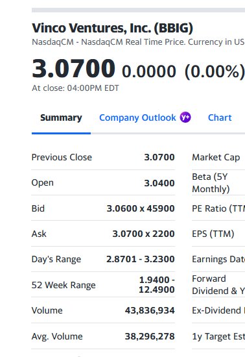Click the Avg. Volume figure 38,296,278
The width and height of the screenshot is (245, 357).
click(150, 336)
